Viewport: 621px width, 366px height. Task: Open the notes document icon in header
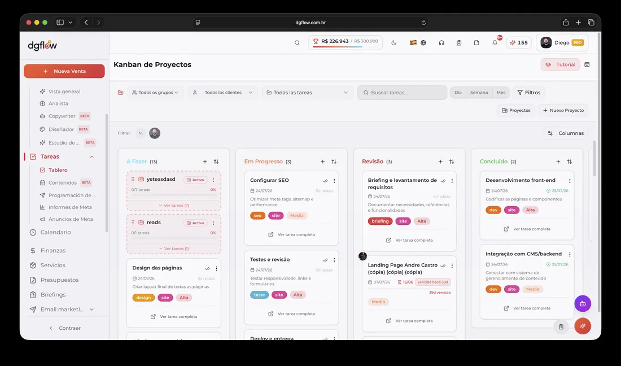476,43
